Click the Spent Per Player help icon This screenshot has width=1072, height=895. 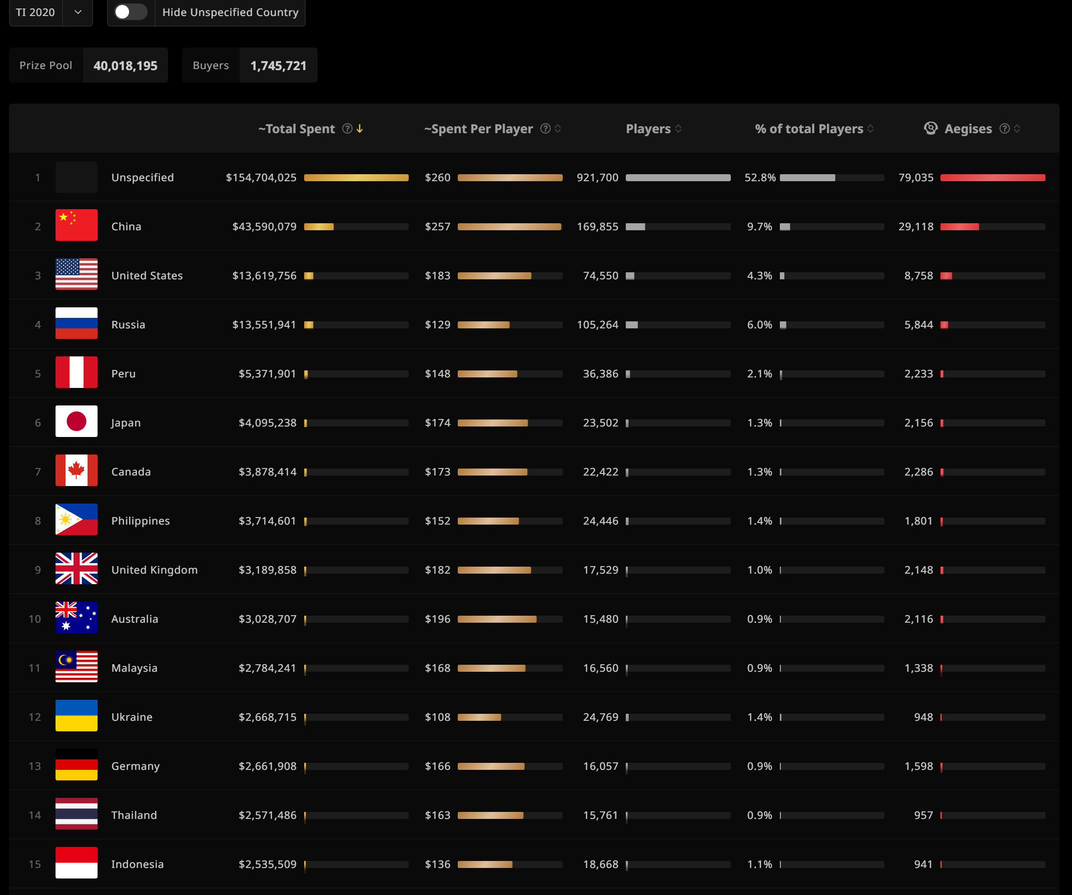[545, 129]
